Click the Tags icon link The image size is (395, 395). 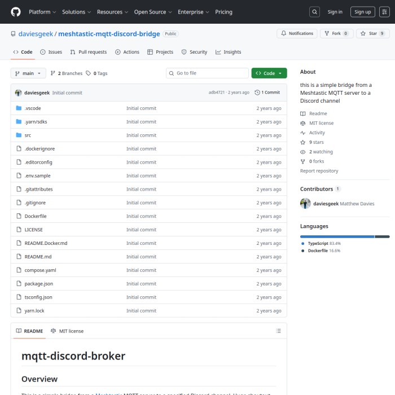[x=89, y=73]
